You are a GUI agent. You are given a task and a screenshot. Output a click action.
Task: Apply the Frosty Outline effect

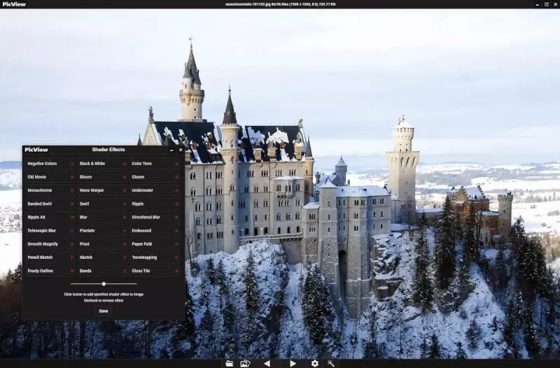pos(50,271)
